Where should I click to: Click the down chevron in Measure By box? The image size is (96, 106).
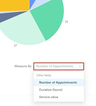click(80, 66)
